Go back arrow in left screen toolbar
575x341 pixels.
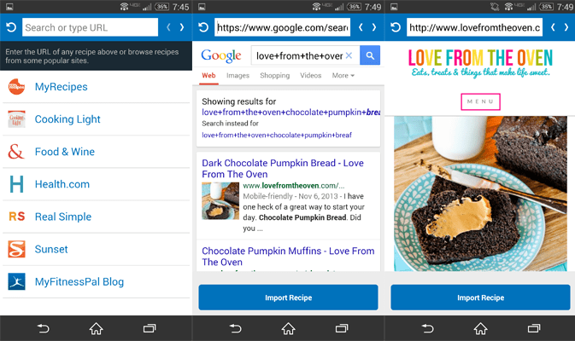point(168,27)
